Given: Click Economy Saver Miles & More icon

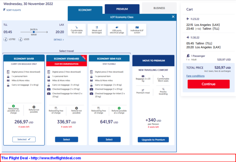Looking at the screenshot, I should pyautogui.click(x=8, y=80).
